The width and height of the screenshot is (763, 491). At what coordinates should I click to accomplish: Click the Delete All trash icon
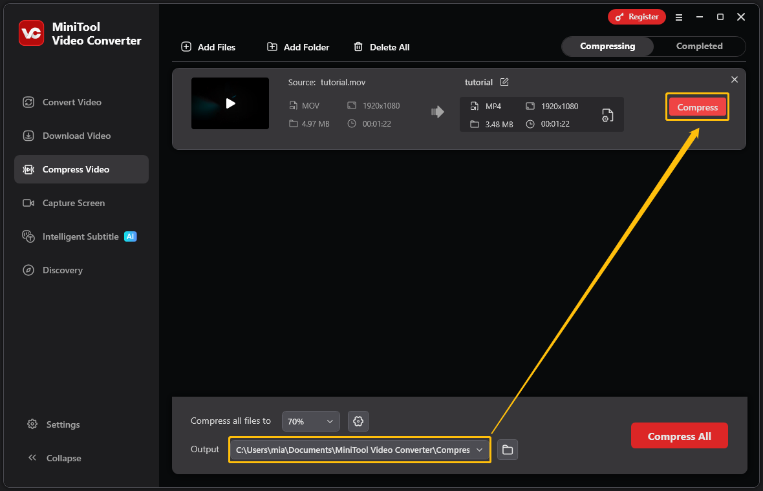358,47
